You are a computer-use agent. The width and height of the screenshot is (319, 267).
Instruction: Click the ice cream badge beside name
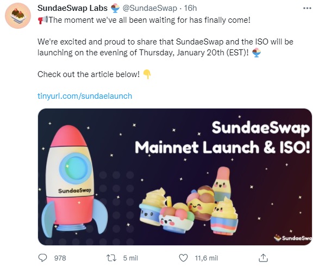pyautogui.click(x=115, y=8)
